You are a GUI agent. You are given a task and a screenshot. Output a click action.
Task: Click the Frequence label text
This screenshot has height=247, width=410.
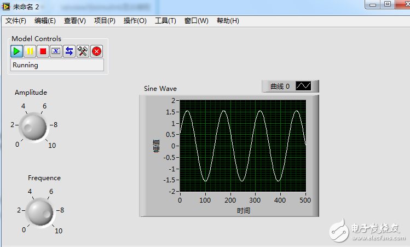[x=44, y=178]
